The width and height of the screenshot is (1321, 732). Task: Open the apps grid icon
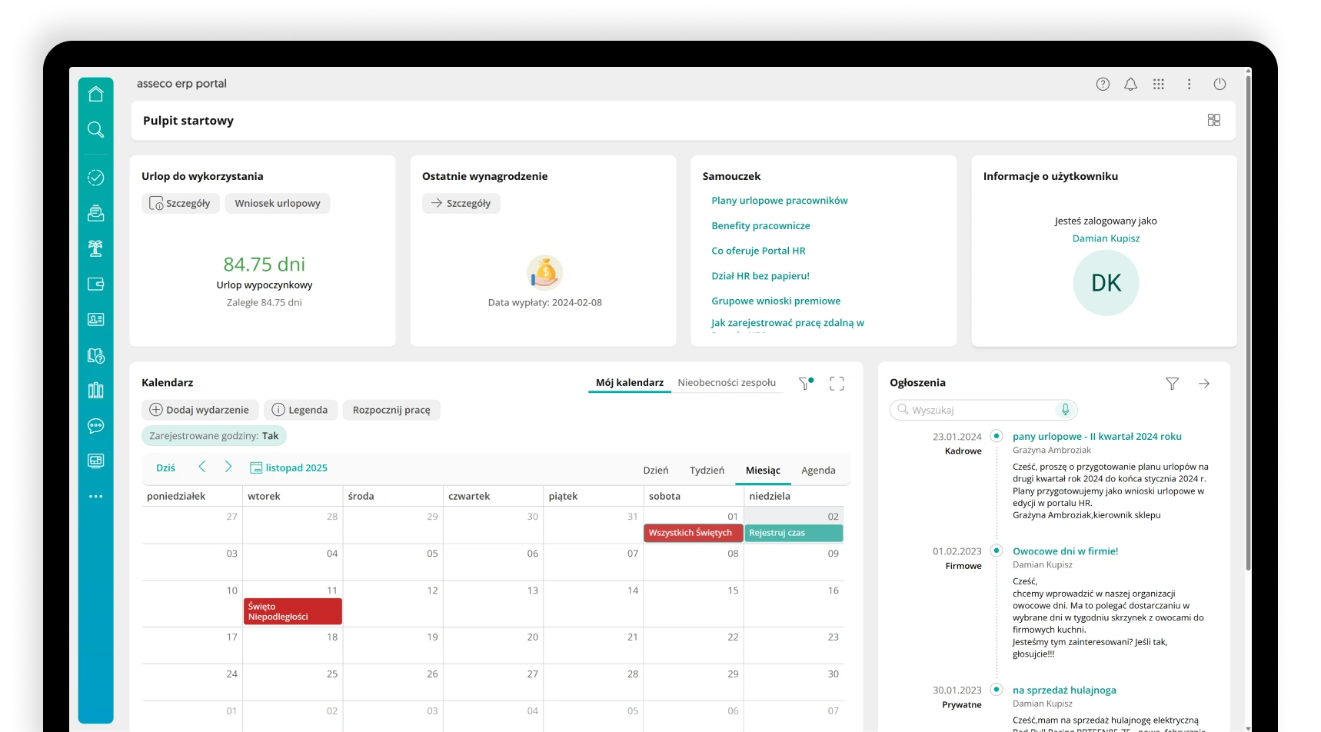click(x=1159, y=84)
